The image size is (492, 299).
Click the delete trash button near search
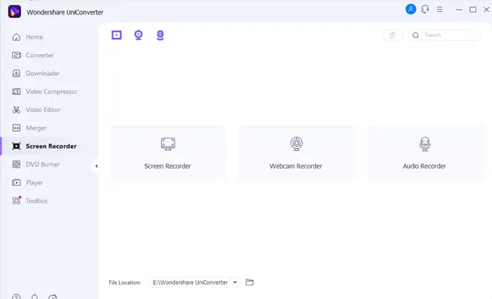(393, 35)
